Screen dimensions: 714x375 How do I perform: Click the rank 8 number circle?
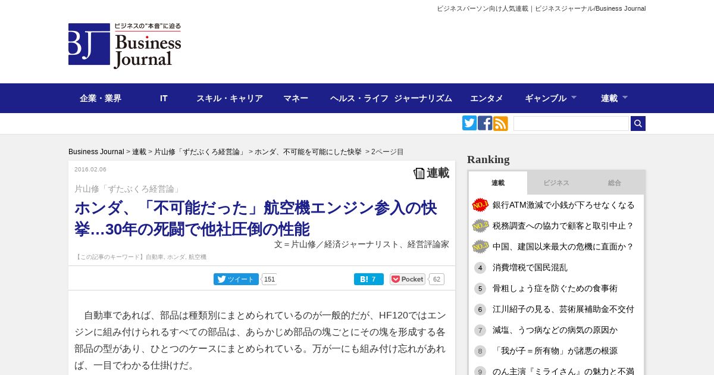tap(480, 351)
